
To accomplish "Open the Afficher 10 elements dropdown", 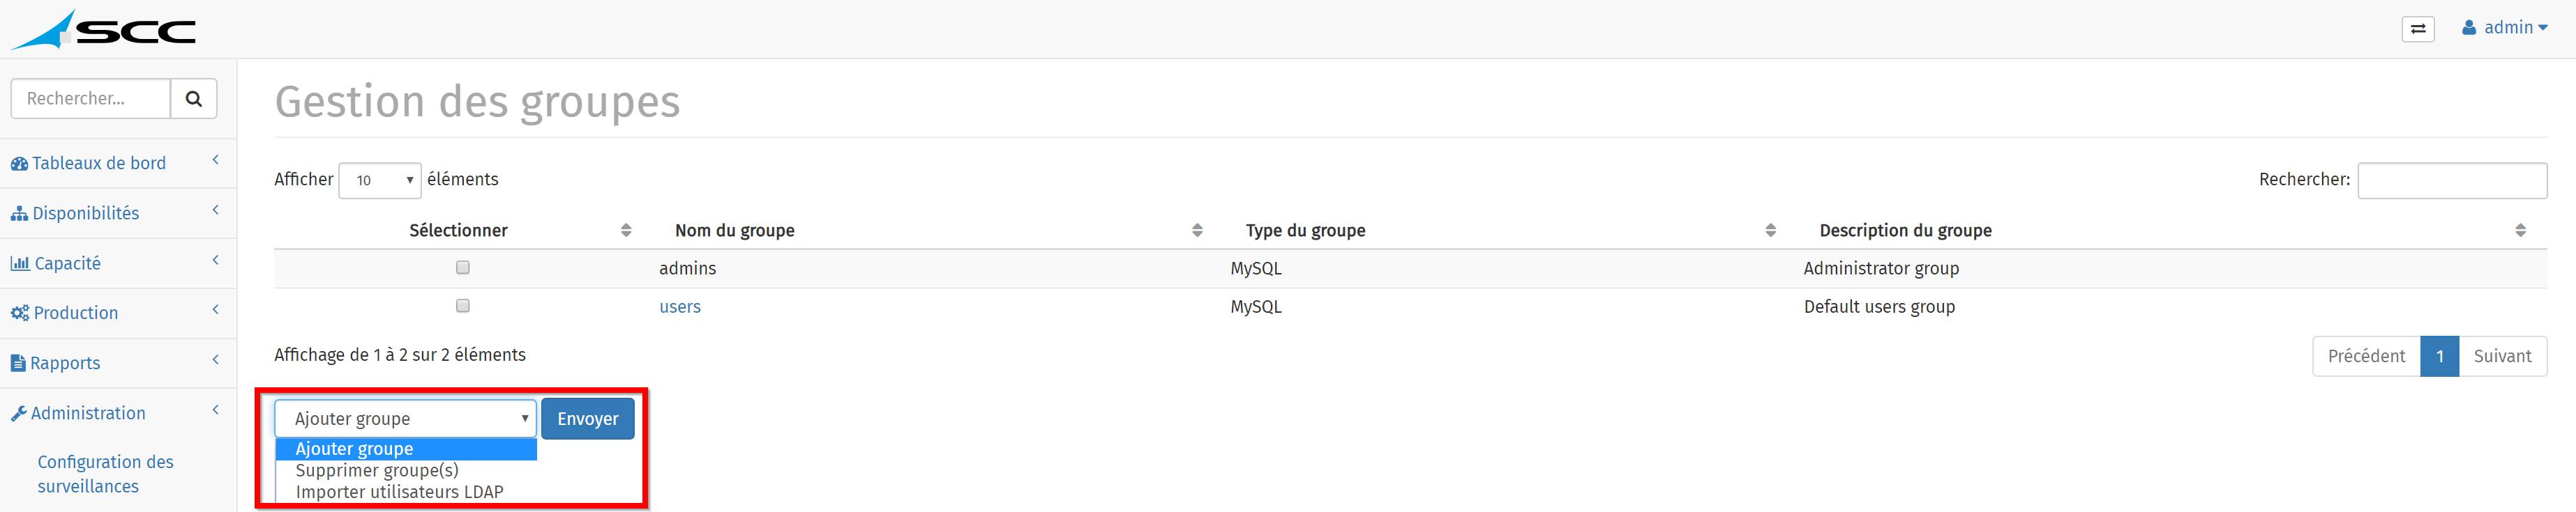I will (380, 180).
